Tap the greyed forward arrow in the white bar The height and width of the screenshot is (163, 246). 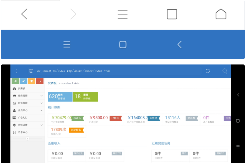point(73,14)
